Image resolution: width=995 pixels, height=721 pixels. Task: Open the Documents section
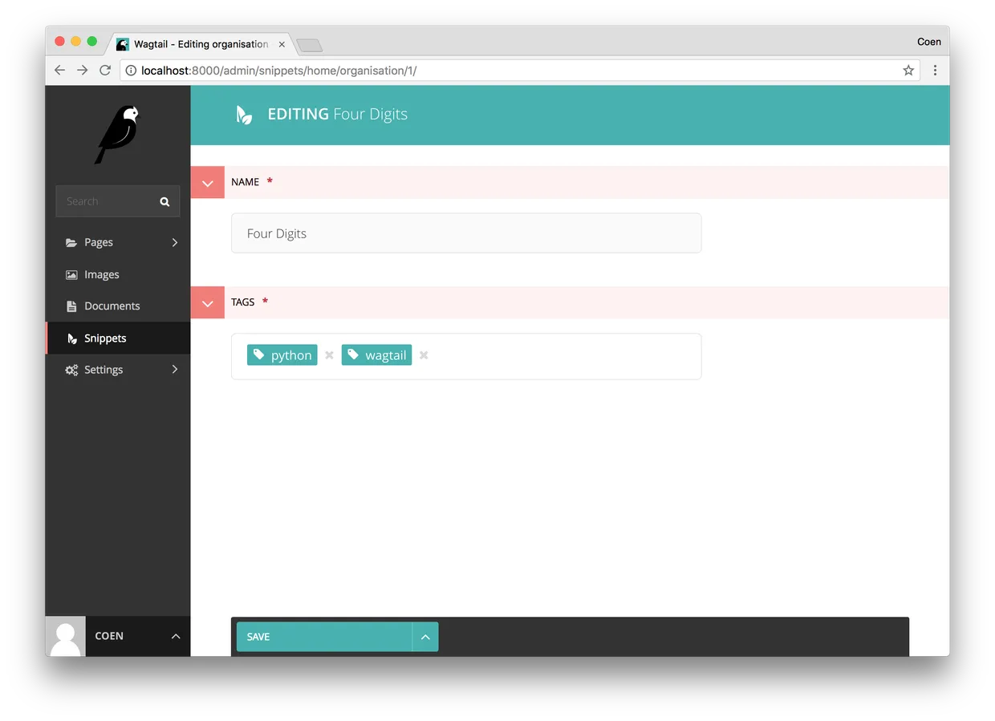(112, 306)
